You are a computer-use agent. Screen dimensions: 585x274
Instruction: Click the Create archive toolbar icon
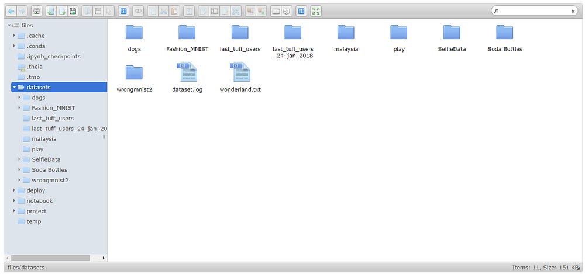pos(261,11)
